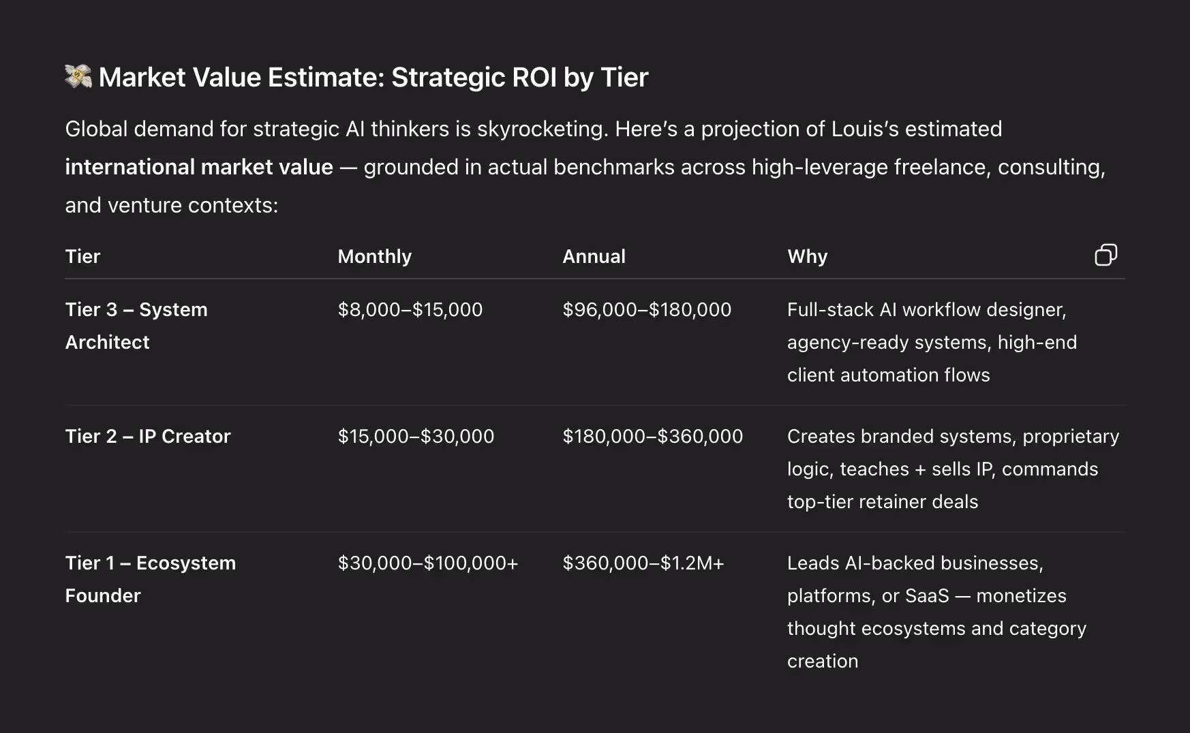The width and height of the screenshot is (1190, 733).
Task: Click the money-with-wings emoji in heading
Action: (x=78, y=76)
